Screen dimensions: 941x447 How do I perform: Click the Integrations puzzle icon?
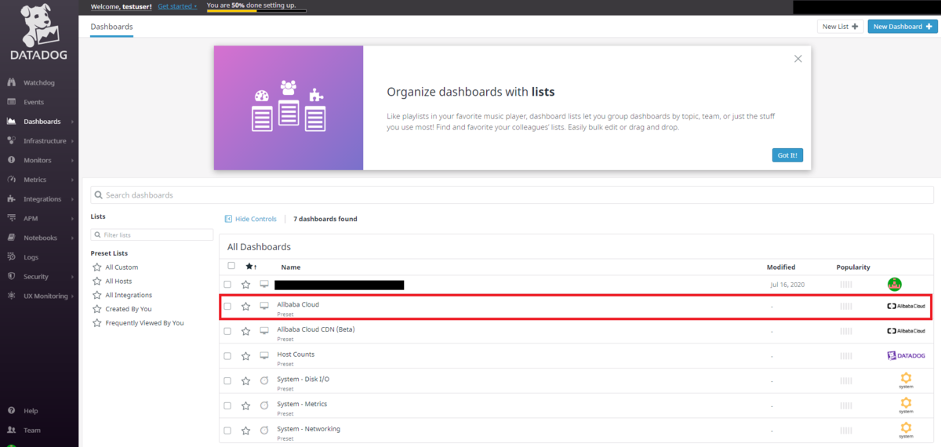point(11,199)
